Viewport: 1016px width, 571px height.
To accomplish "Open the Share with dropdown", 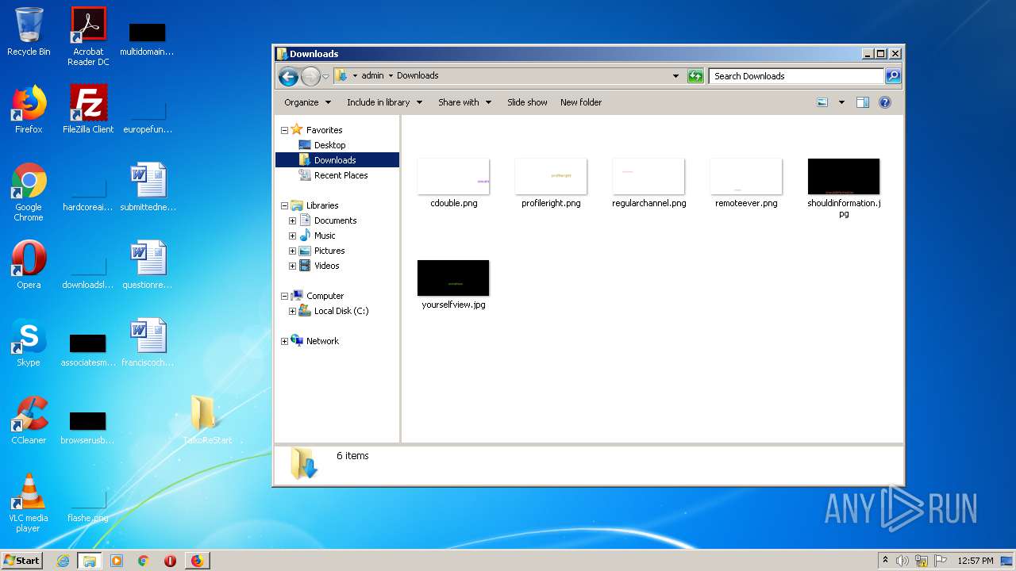I will [x=464, y=102].
